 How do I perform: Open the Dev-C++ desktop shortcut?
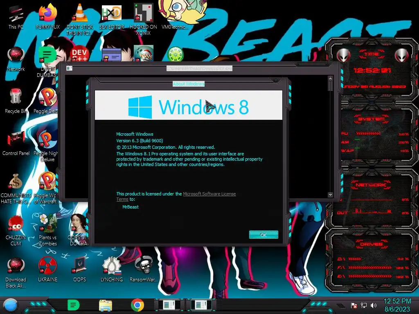80,54
